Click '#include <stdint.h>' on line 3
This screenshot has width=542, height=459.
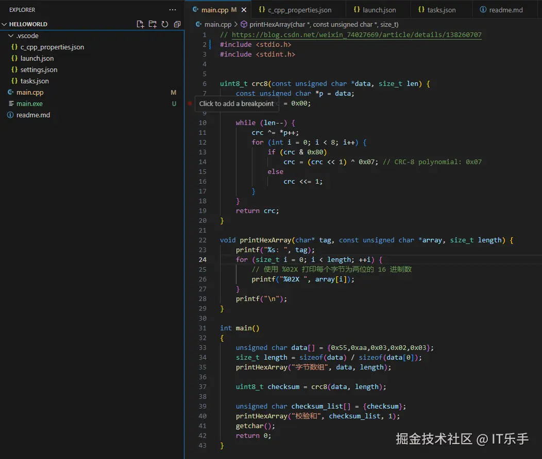(x=258, y=54)
